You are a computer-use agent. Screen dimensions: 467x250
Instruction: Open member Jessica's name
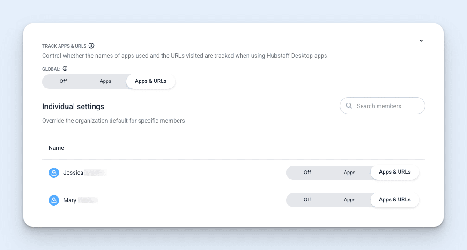(73, 173)
